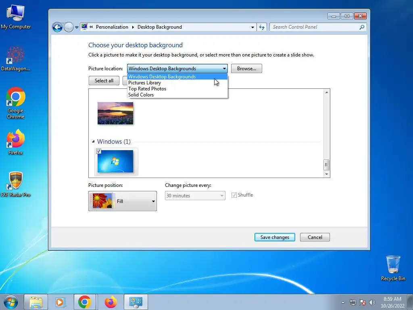Choose Pictures Library from the list
The width and height of the screenshot is (413, 310).
coord(177,83)
